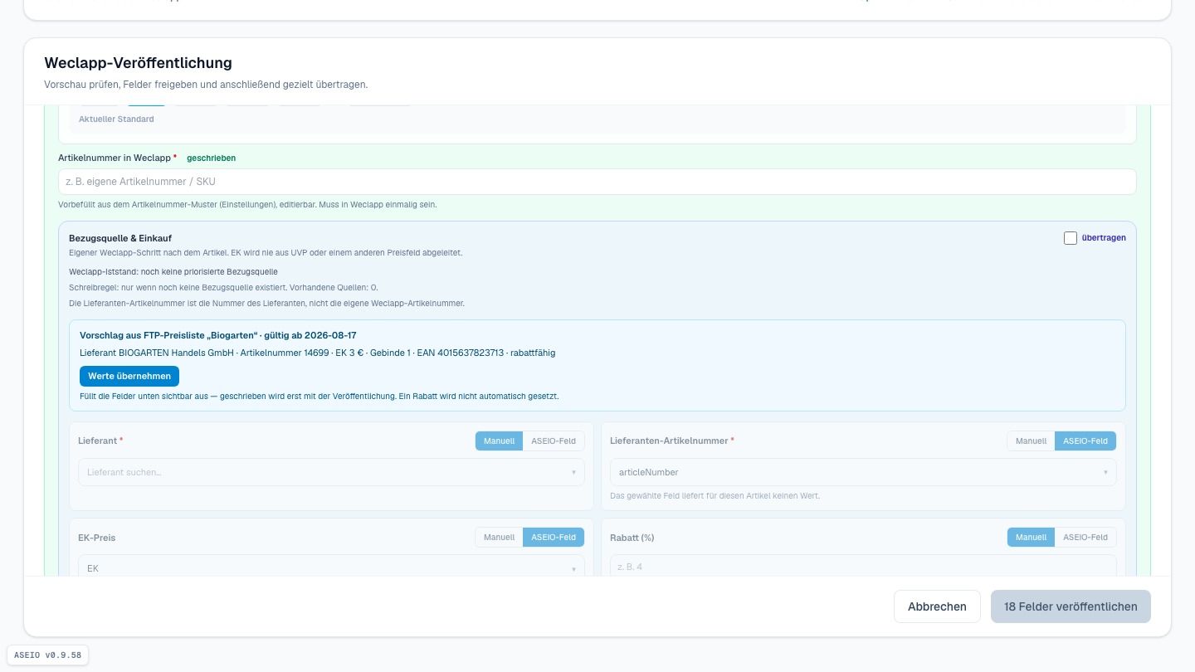This screenshot has width=1195, height=672.
Task: Select ASEIO-Feld for Lieferanten-Artikelnummer
Action: pyautogui.click(x=1085, y=441)
